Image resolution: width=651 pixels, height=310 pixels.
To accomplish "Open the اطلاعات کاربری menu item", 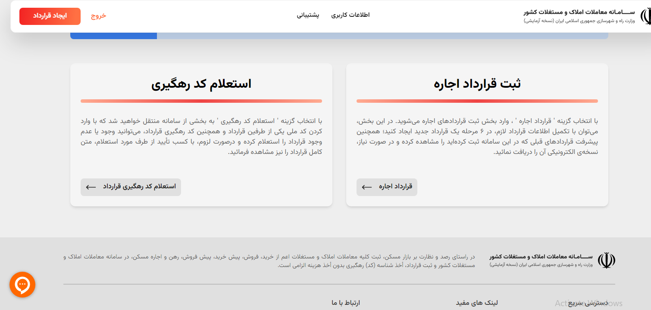I will [x=351, y=15].
